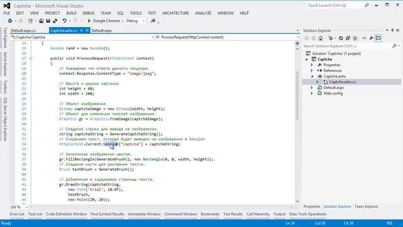Switch to Team Explorer tab
Screen dimensions: 403x227
[366, 206]
